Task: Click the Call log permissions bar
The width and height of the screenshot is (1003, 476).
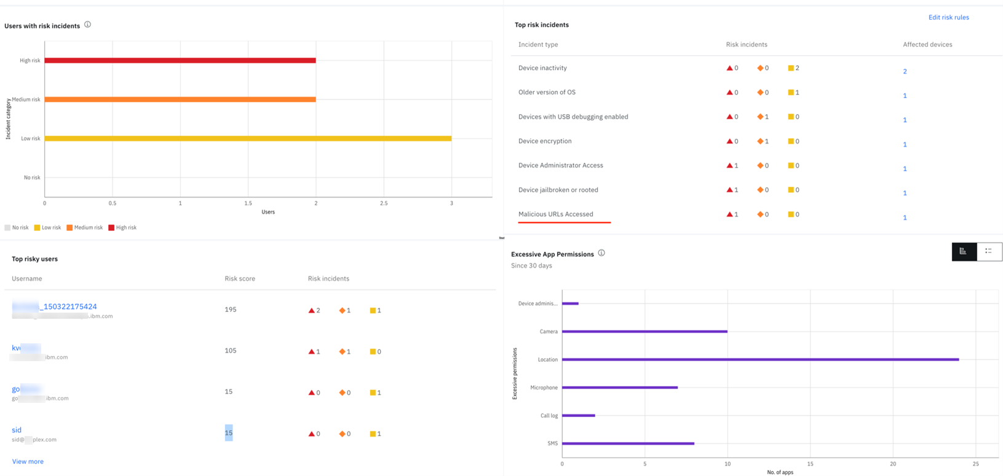Action: 579,415
